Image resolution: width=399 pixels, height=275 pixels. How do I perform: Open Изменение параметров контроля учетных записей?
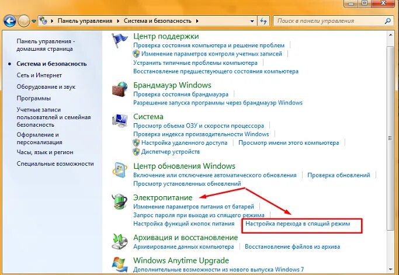[x=211, y=54]
